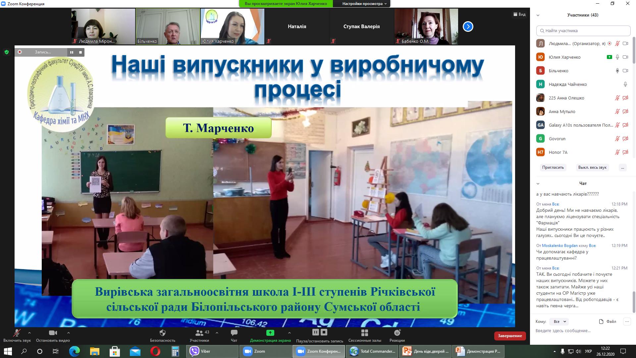
Task: Stop recording in bottom toolbar
Action: (x=324, y=332)
